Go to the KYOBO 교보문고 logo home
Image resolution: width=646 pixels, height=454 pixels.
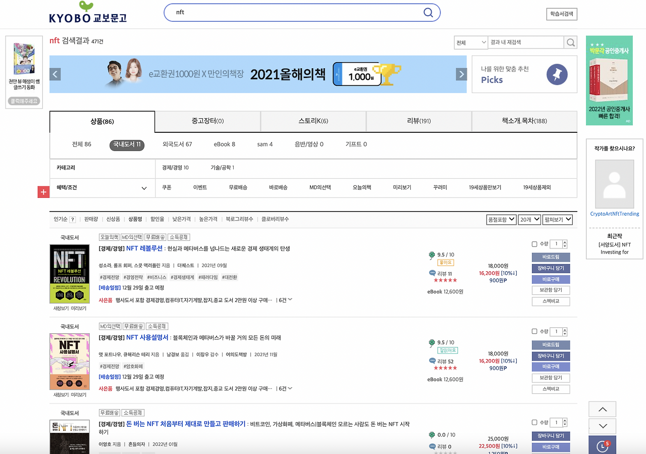88,12
